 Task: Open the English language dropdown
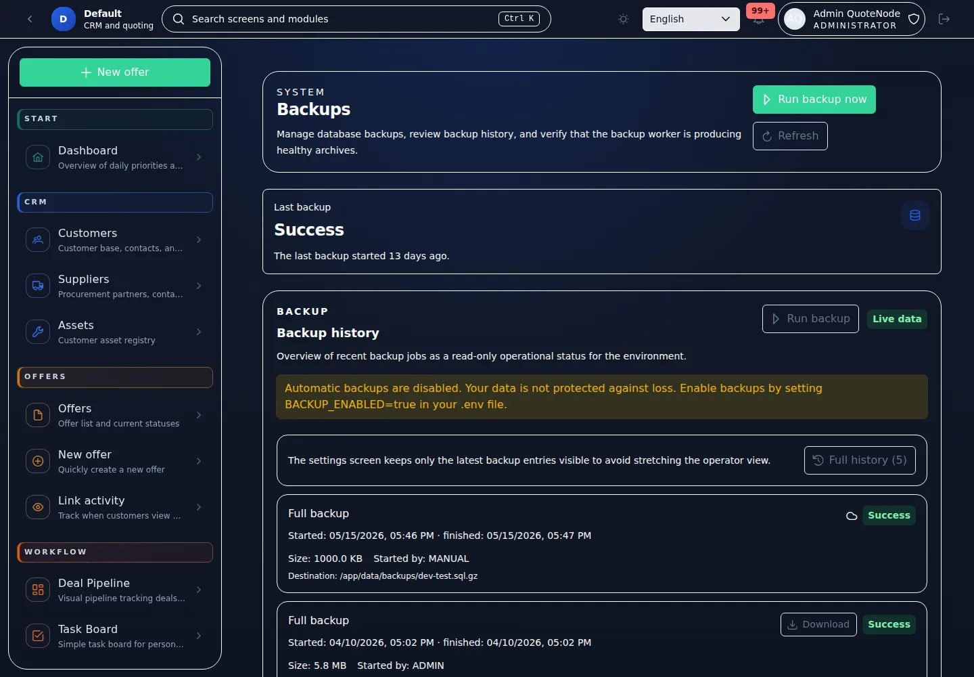pos(691,19)
